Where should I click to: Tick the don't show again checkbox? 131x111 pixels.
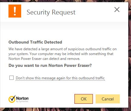click(x=11, y=78)
